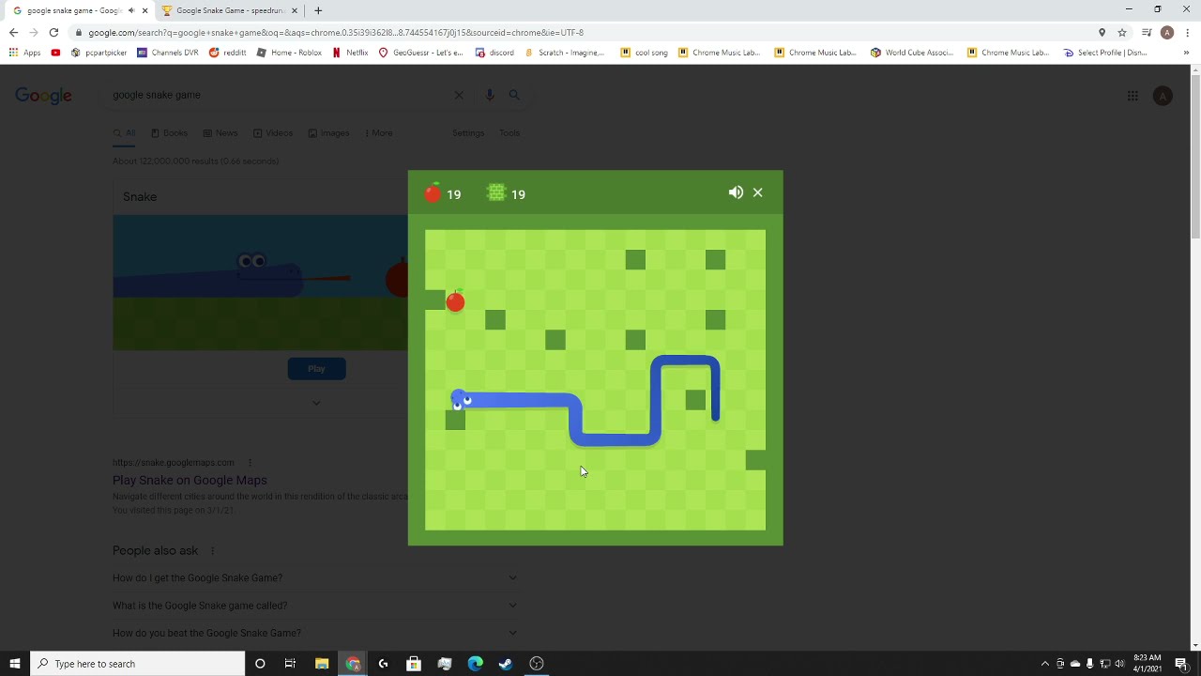Screen dimensions: 1201x676
Task: Go to the Google logo homepage
Action: 43,96
